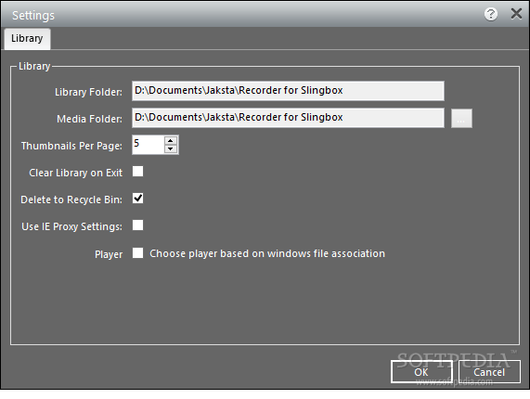The height and width of the screenshot is (399, 530).
Task: Increase Thumbnails Per Page with up arrow
Action: click(x=171, y=140)
